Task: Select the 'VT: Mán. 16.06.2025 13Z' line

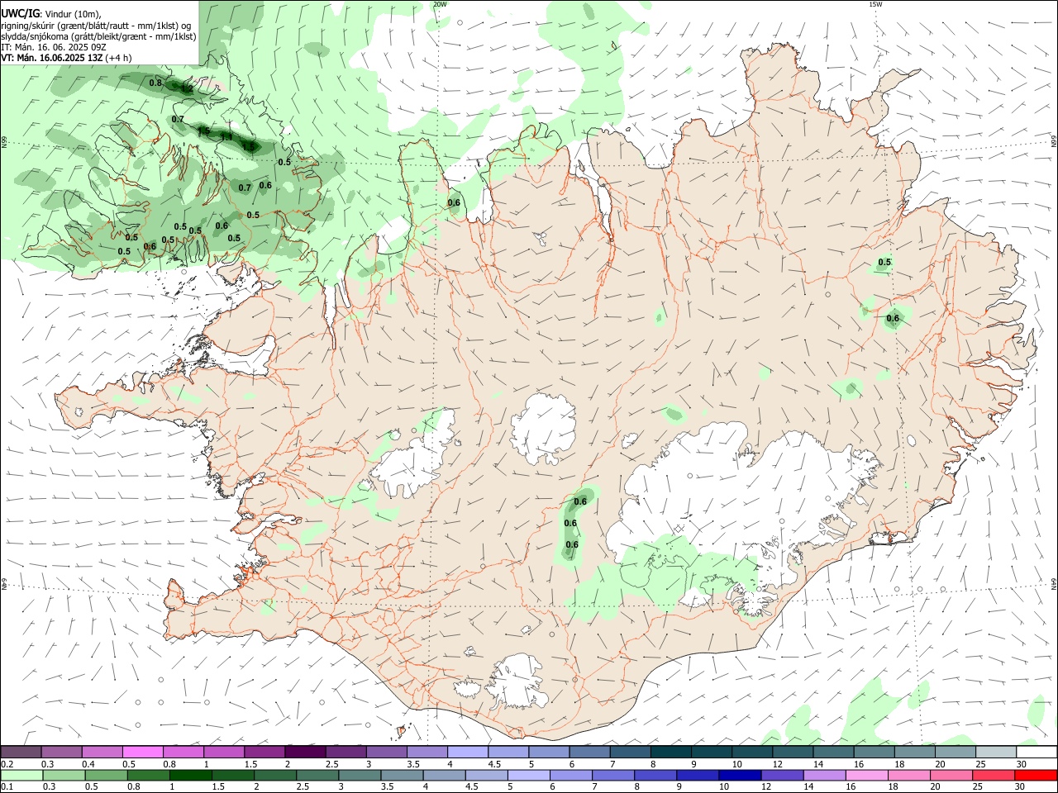Action: click(x=52, y=58)
